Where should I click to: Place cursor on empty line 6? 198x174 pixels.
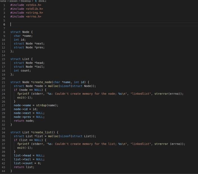(104, 24)
